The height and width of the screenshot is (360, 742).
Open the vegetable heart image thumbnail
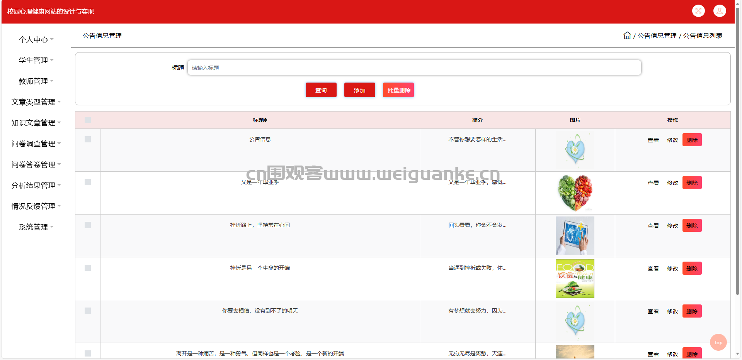click(575, 193)
